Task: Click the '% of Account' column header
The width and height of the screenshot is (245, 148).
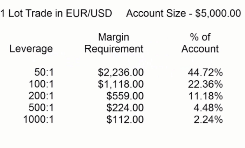Action: point(200,43)
